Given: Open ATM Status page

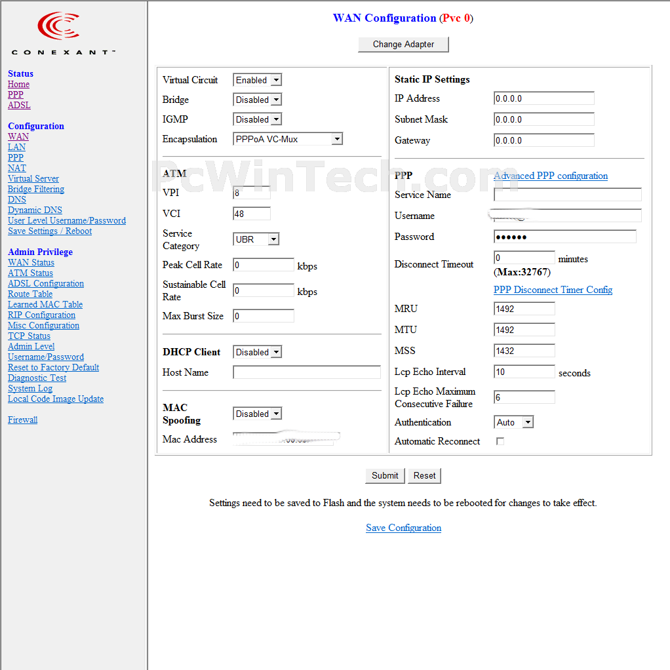Looking at the screenshot, I should coord(30,273).
